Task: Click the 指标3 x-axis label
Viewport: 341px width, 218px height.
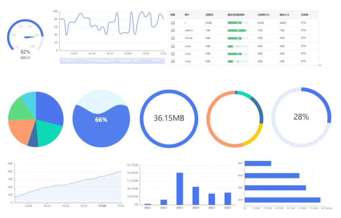Action: click(x=180, y=208)
